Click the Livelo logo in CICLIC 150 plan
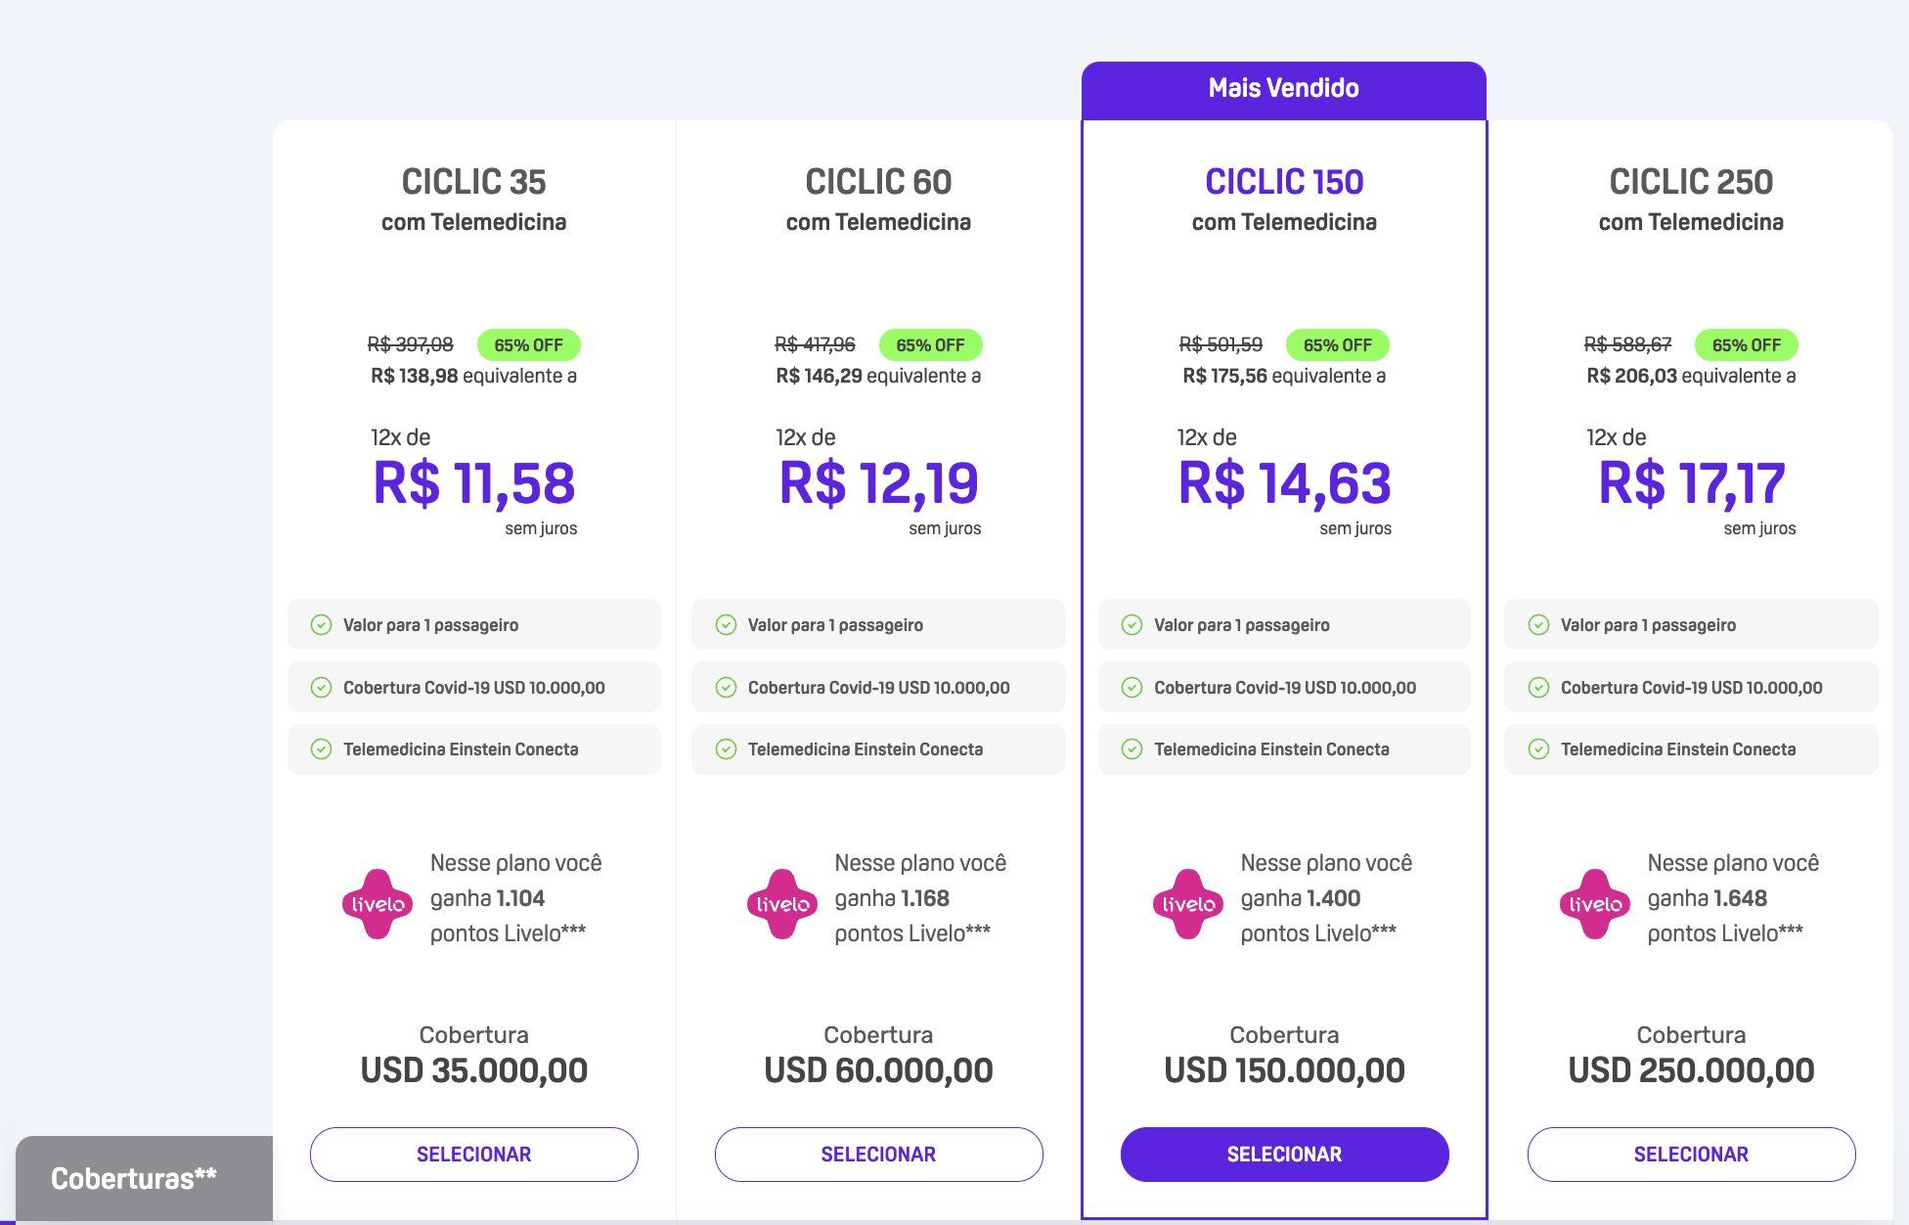1909x1225 pixels. click(1188, 904)
